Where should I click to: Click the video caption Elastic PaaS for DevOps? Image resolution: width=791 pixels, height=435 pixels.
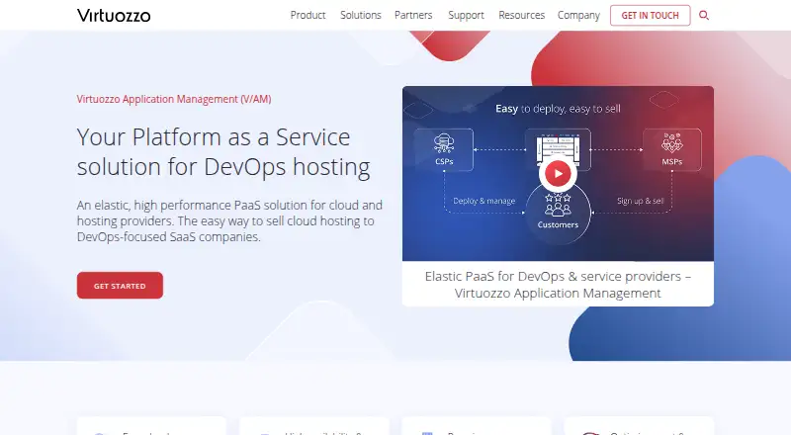click(558, 285)
